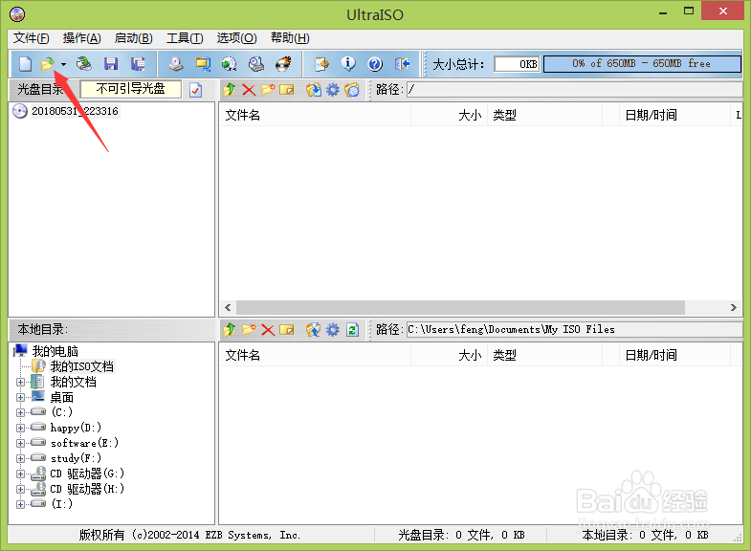Click Add to image icon in local toolbar
The image size is (751, 551).
[314, 330]
